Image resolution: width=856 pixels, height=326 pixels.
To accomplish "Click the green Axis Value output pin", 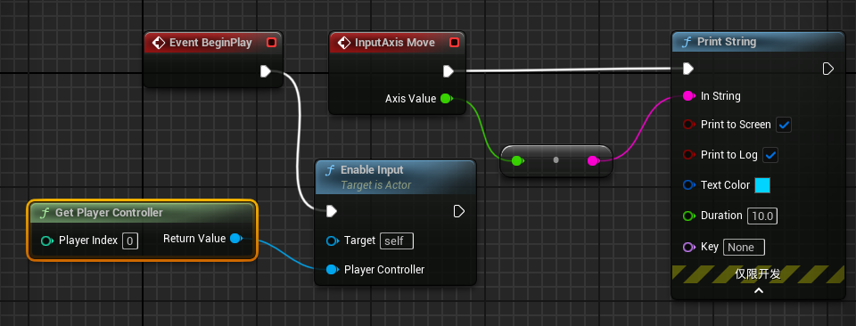I will (x=446, y=99).
